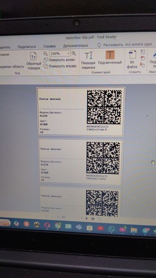Rotate page with Повернуть влево

[59, 60]
